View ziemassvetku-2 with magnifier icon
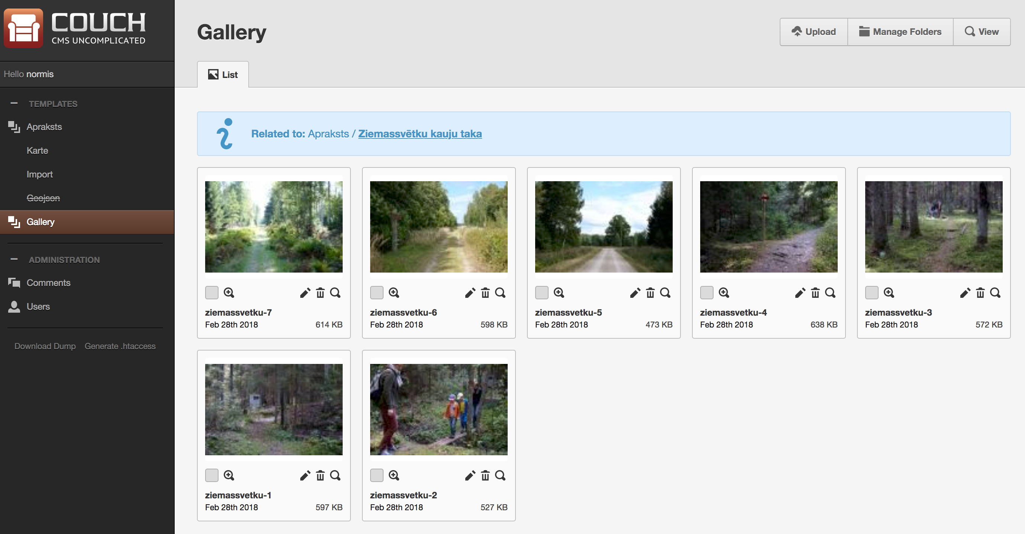The width and height of the screenshot is (1025, 534). (501, 475)
